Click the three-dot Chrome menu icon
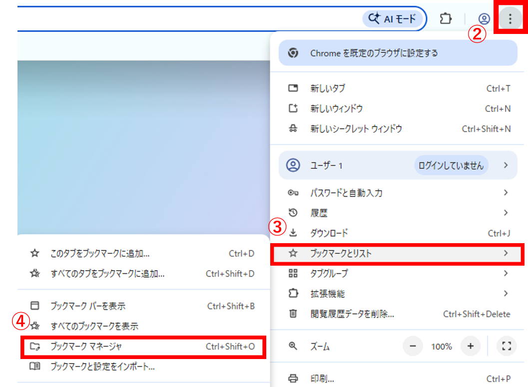The image size is (528, 387). point(510,19)
